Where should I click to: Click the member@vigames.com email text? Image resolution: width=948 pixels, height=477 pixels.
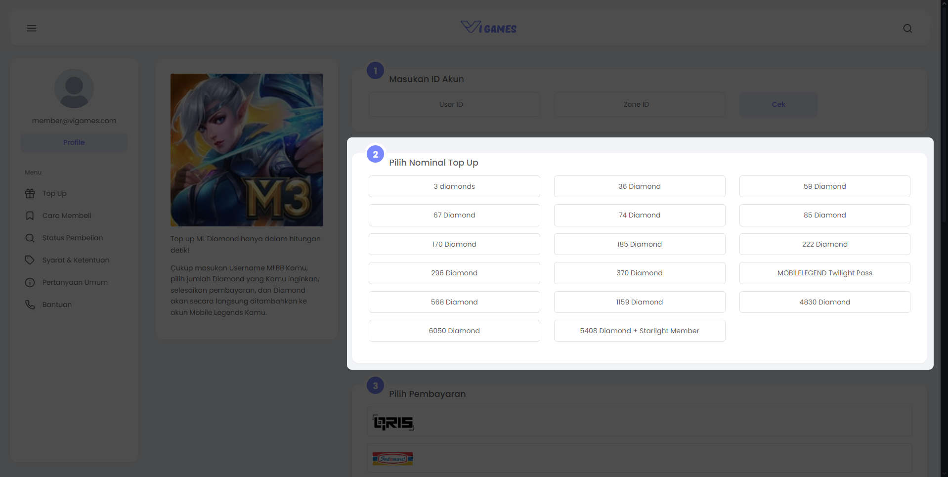click(74, 121)
